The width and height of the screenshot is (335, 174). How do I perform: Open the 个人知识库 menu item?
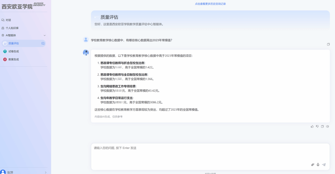coord(12,28)
